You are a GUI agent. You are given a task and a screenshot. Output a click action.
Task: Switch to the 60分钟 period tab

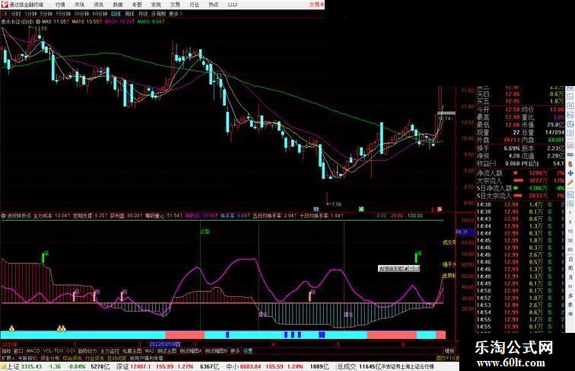99,14
